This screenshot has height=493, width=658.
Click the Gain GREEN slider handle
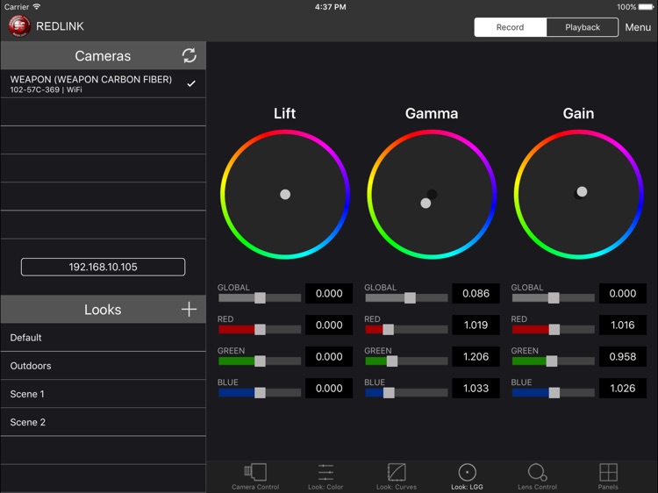point(552,361)
